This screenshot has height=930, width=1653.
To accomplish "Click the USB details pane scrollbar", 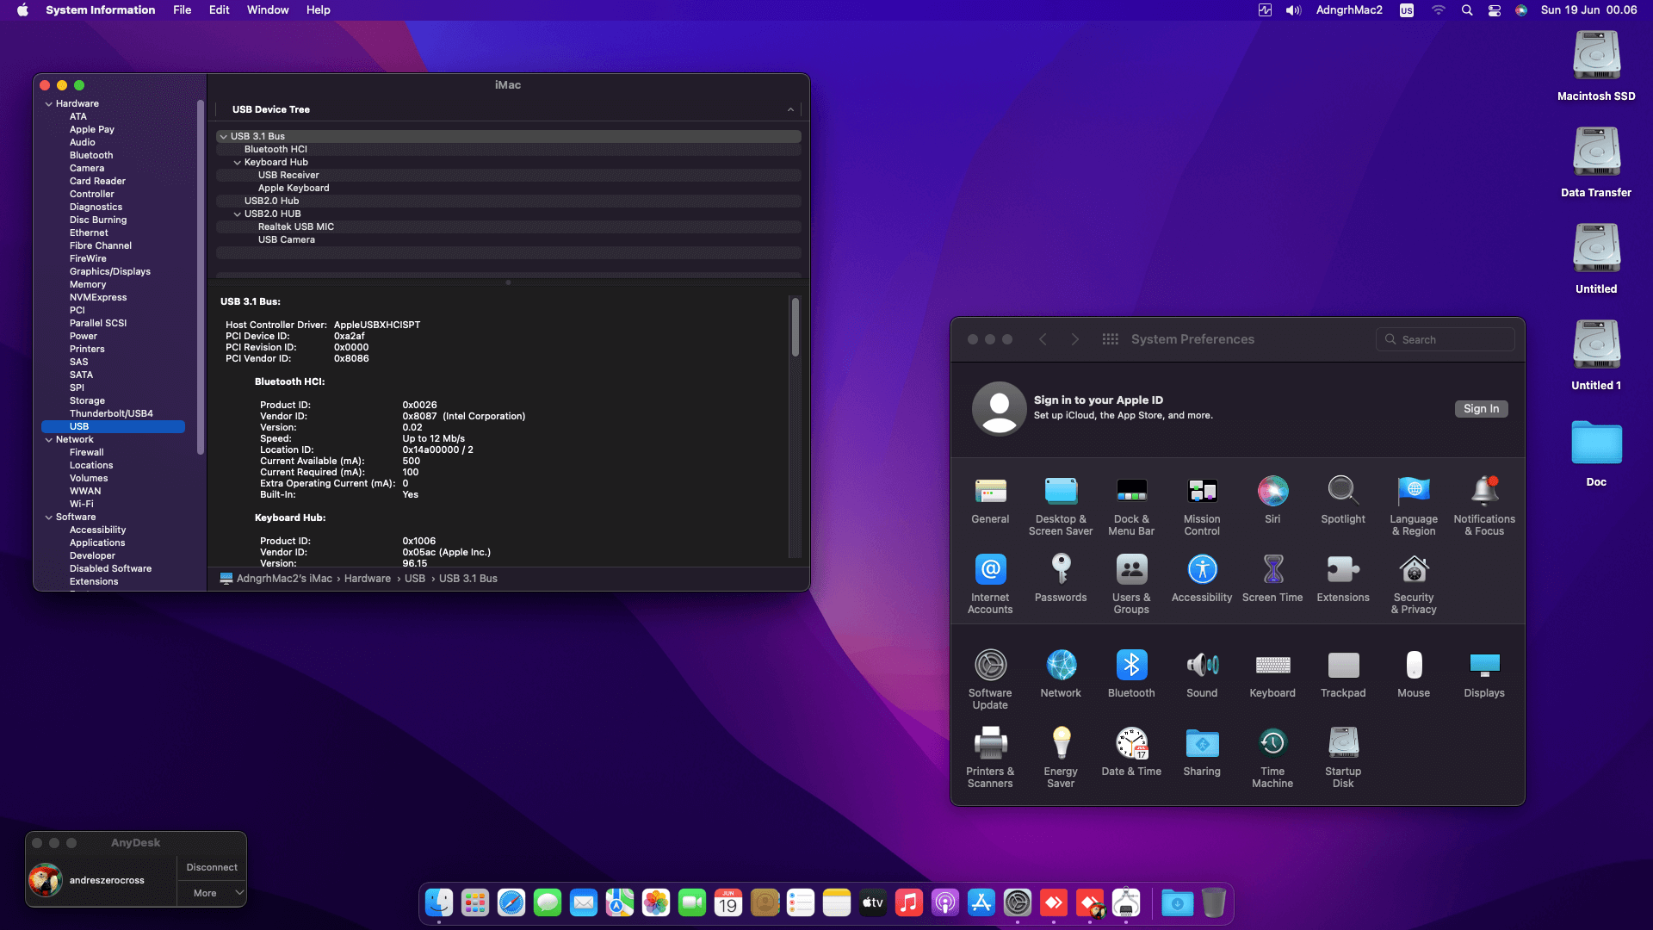I will [795, 327].
